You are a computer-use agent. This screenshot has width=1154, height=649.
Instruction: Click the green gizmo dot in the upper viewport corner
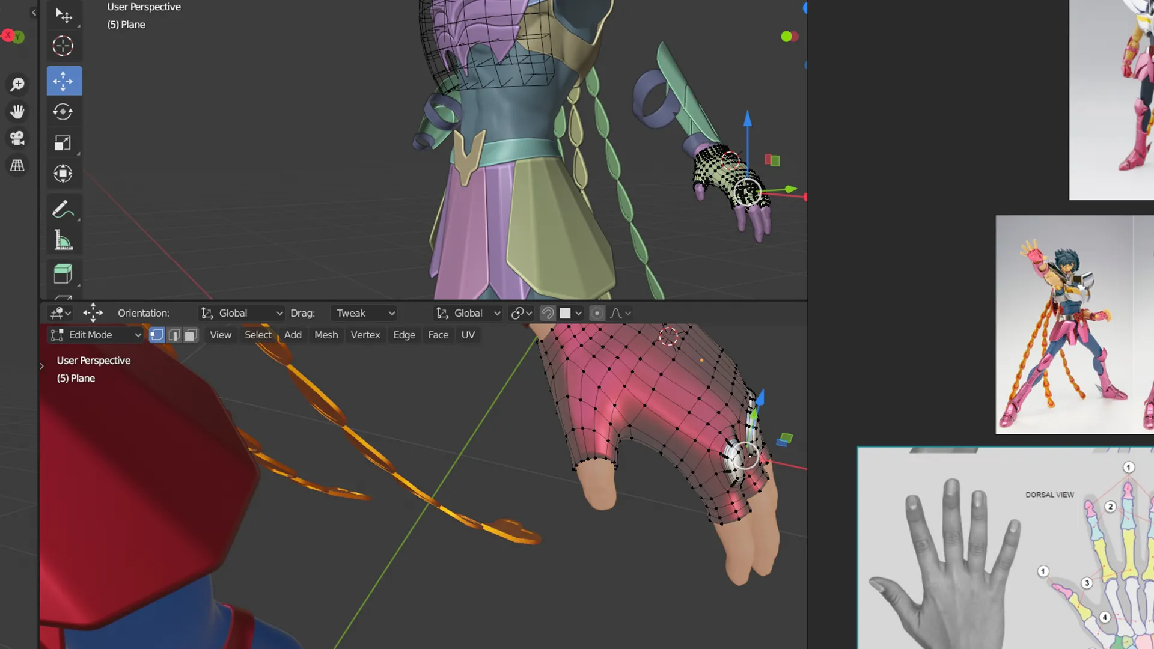click(x=786, y=37)
